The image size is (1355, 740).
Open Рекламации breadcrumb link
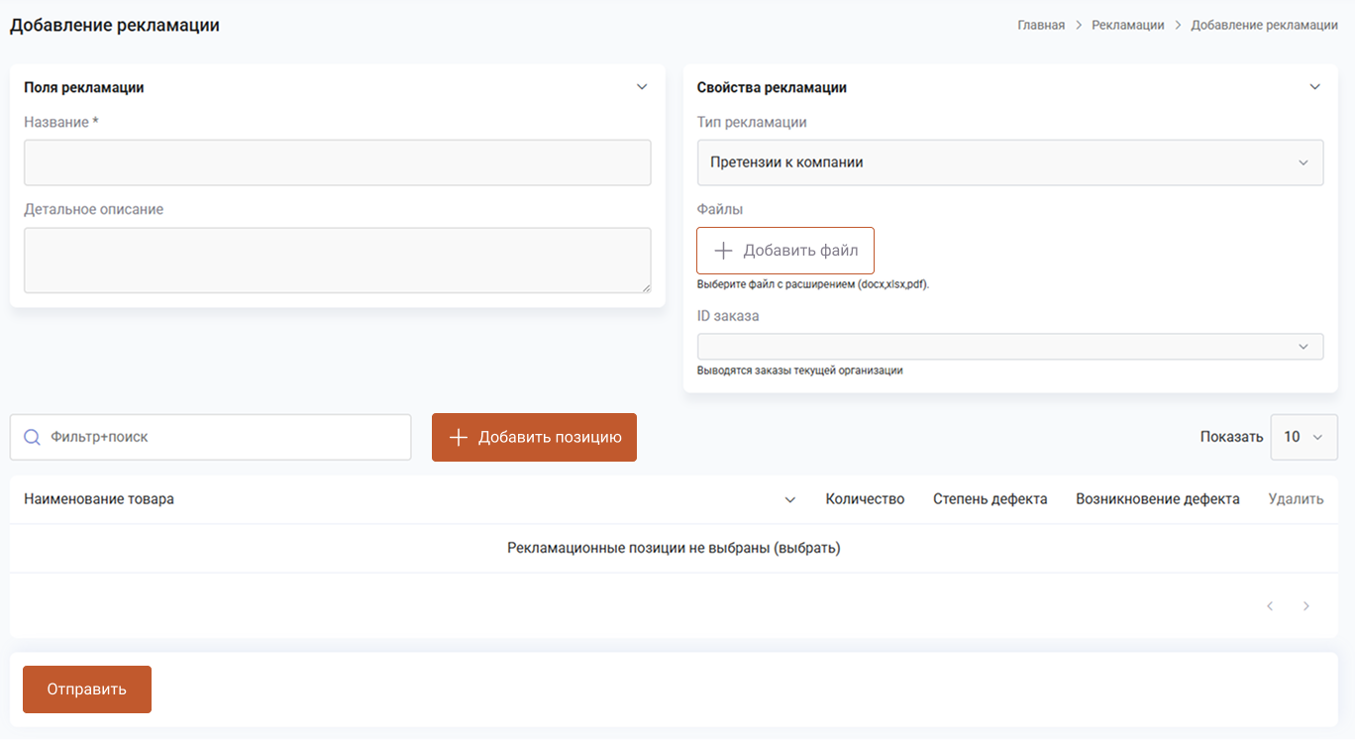[x=1127, y=26]
